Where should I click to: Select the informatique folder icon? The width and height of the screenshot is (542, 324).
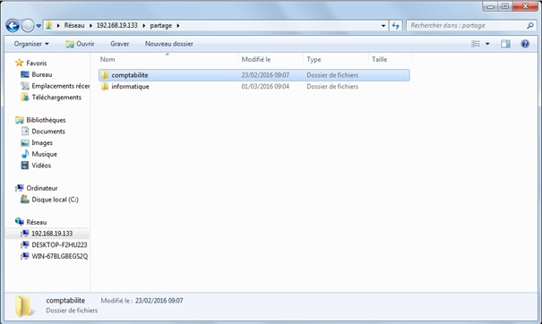pyautogui.click(x=105, y=86)
